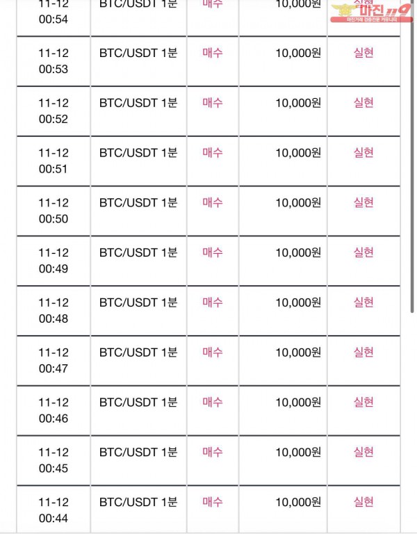Click 매수 in the 00:51 row
The width and height of the screenshot is (417, 534).
(x=213, y=152)
